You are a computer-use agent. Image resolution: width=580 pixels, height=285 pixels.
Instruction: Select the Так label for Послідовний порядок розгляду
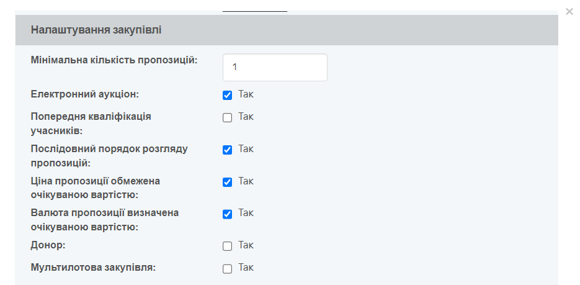click(x=246, y=149)
